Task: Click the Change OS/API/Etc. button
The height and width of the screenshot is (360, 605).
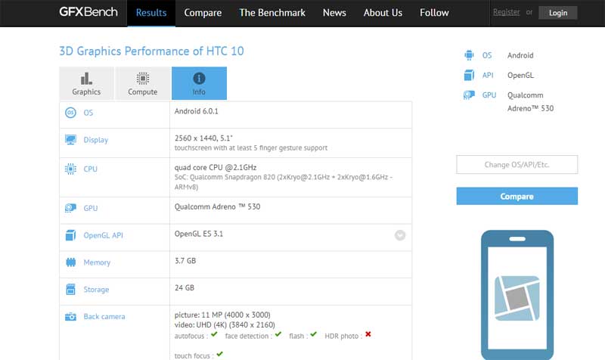Action: [x=517, y=165]
